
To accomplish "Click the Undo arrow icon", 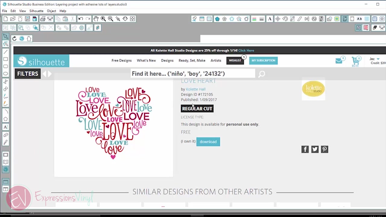I will point(81,19).
